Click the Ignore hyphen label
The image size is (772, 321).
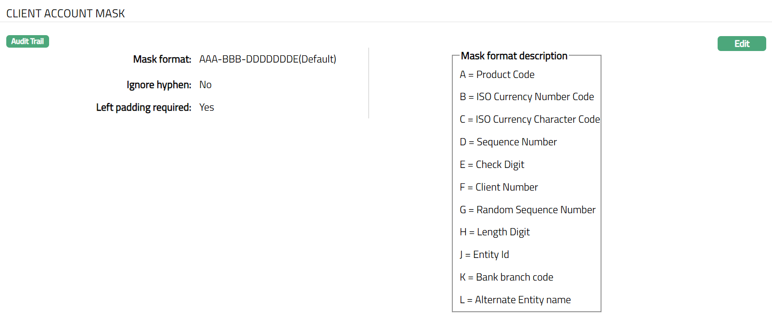coord(159,85)
